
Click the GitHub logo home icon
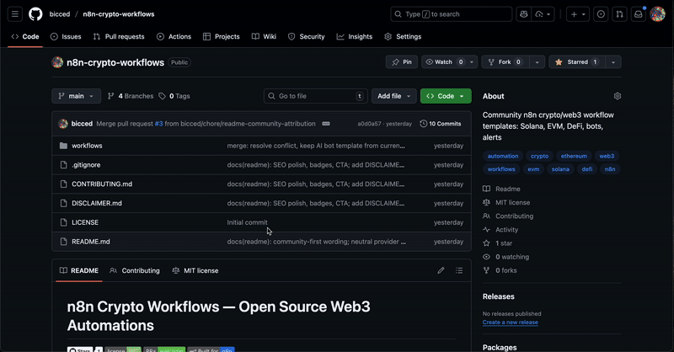pos(35,14)
